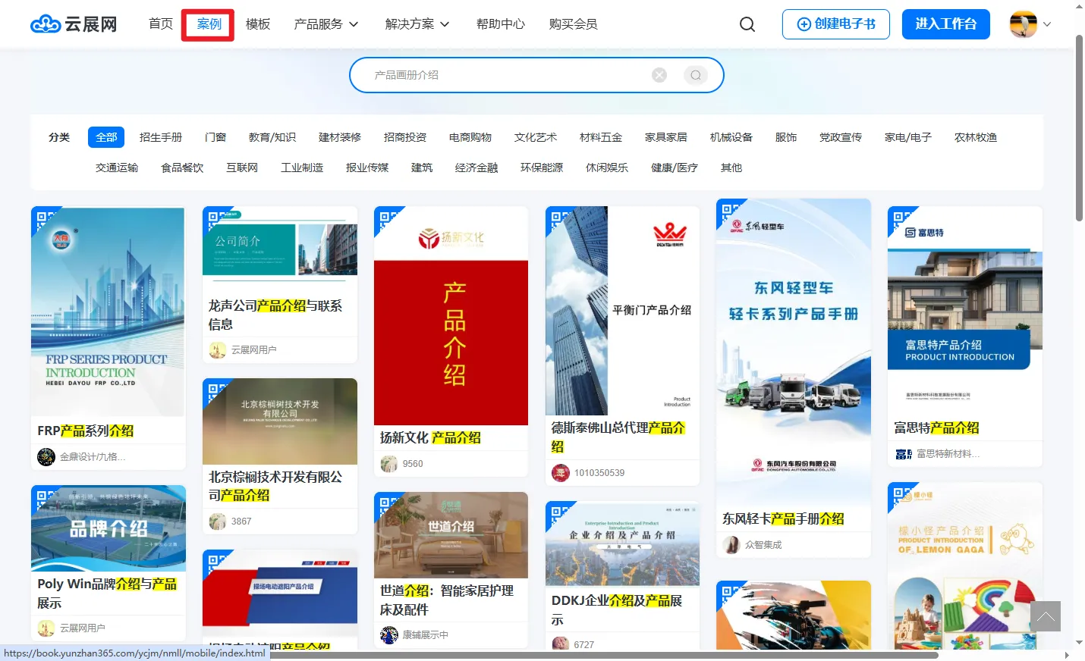Filter by 教育/知识 category
This screenshot has width=1085, height=661.
click(x=272, y=137)
